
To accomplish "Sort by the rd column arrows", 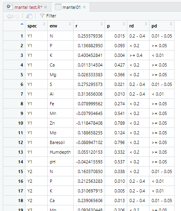I will click(146, 24).
